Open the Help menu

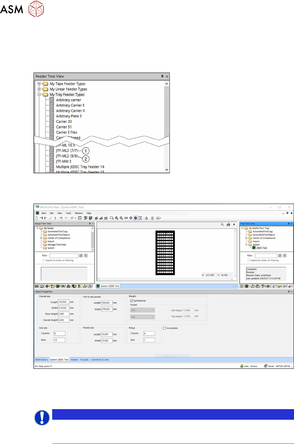(89, 213)
